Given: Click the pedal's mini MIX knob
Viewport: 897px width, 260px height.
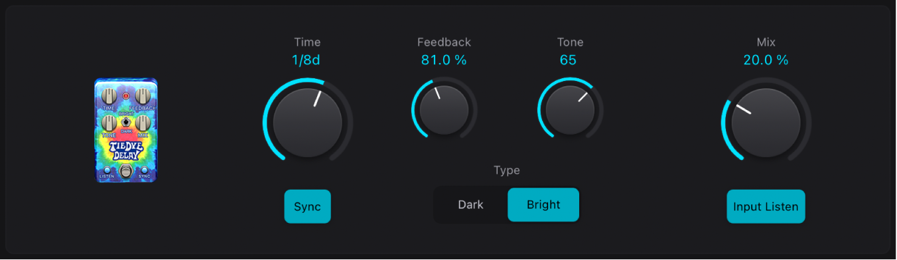Looking at the screenshot, I should pos(143,123).
